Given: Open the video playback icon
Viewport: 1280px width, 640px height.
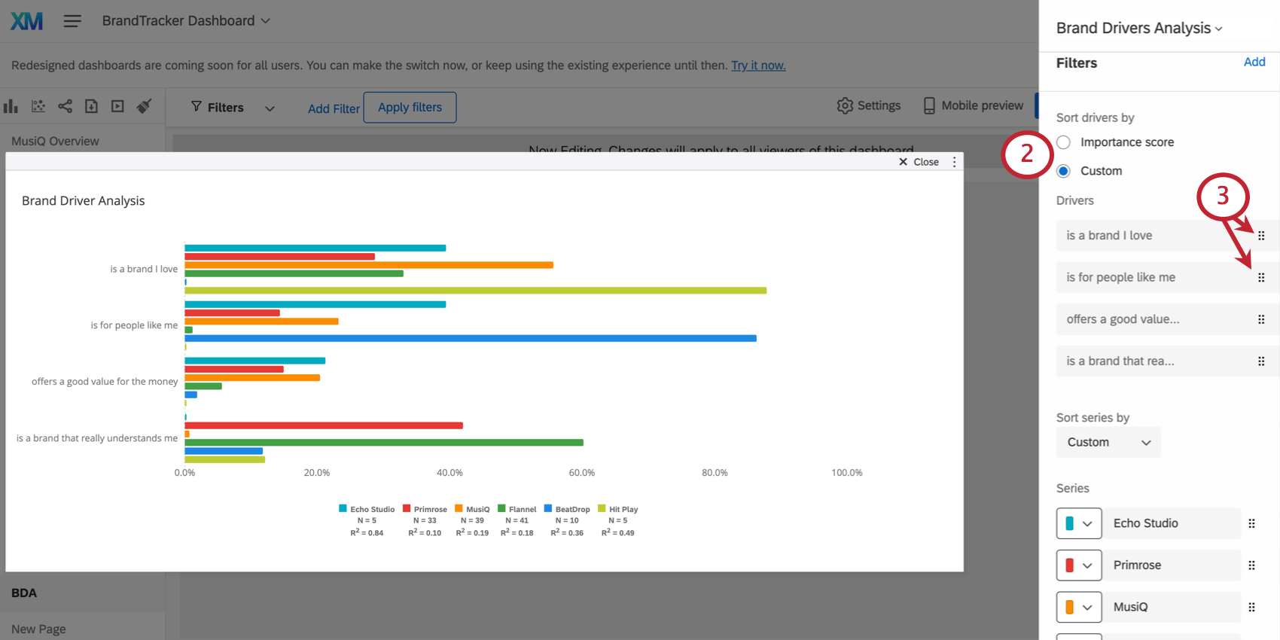Looking at the screenshot, I should coord(117,106).
